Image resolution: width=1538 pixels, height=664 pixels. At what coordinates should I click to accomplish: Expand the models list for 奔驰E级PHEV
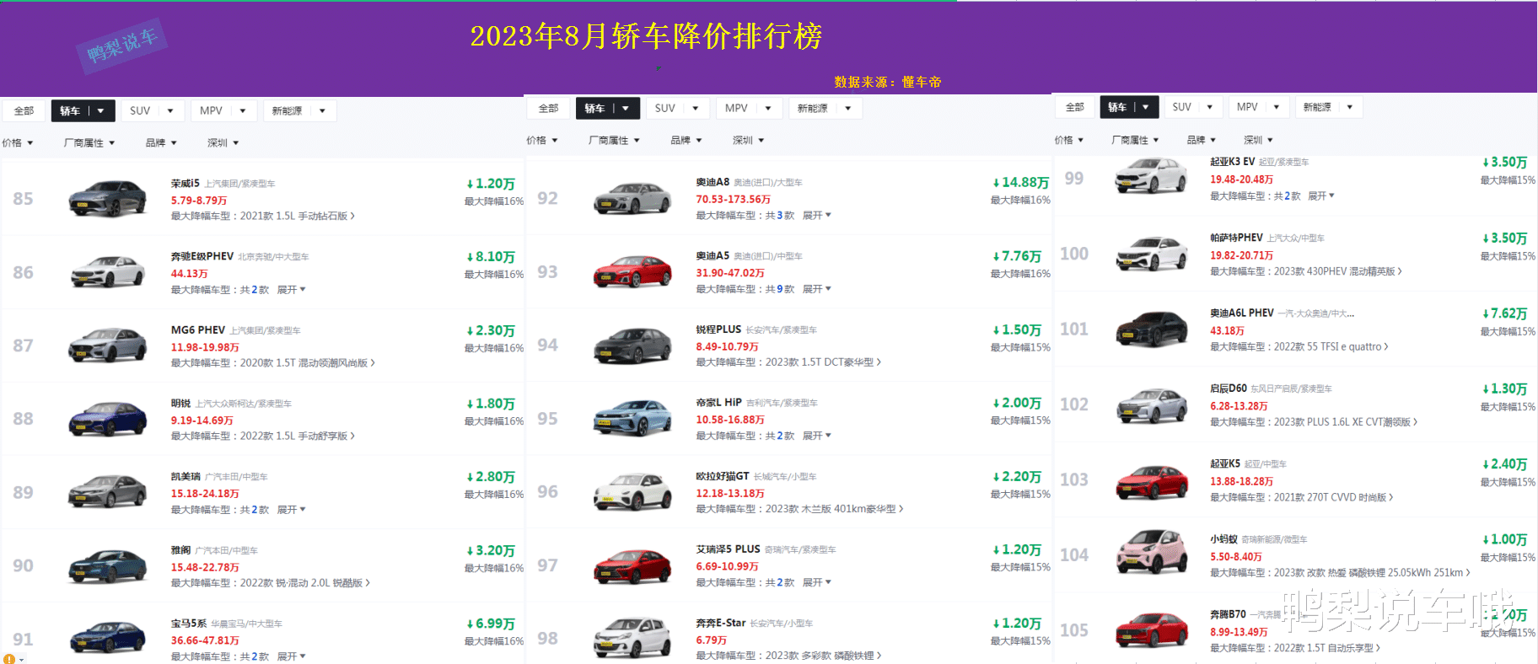point(291,290)
